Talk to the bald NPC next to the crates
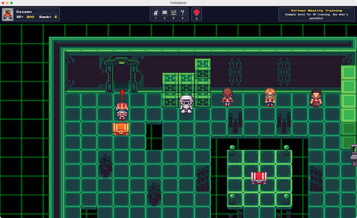Screen dimensions: 357x218 pyautogui.click(x=228, y=97)
